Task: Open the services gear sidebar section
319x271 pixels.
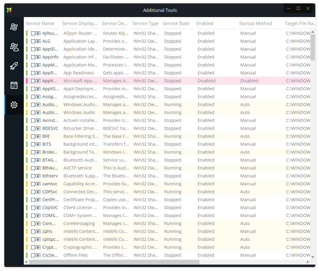Action: pos(14,105)
